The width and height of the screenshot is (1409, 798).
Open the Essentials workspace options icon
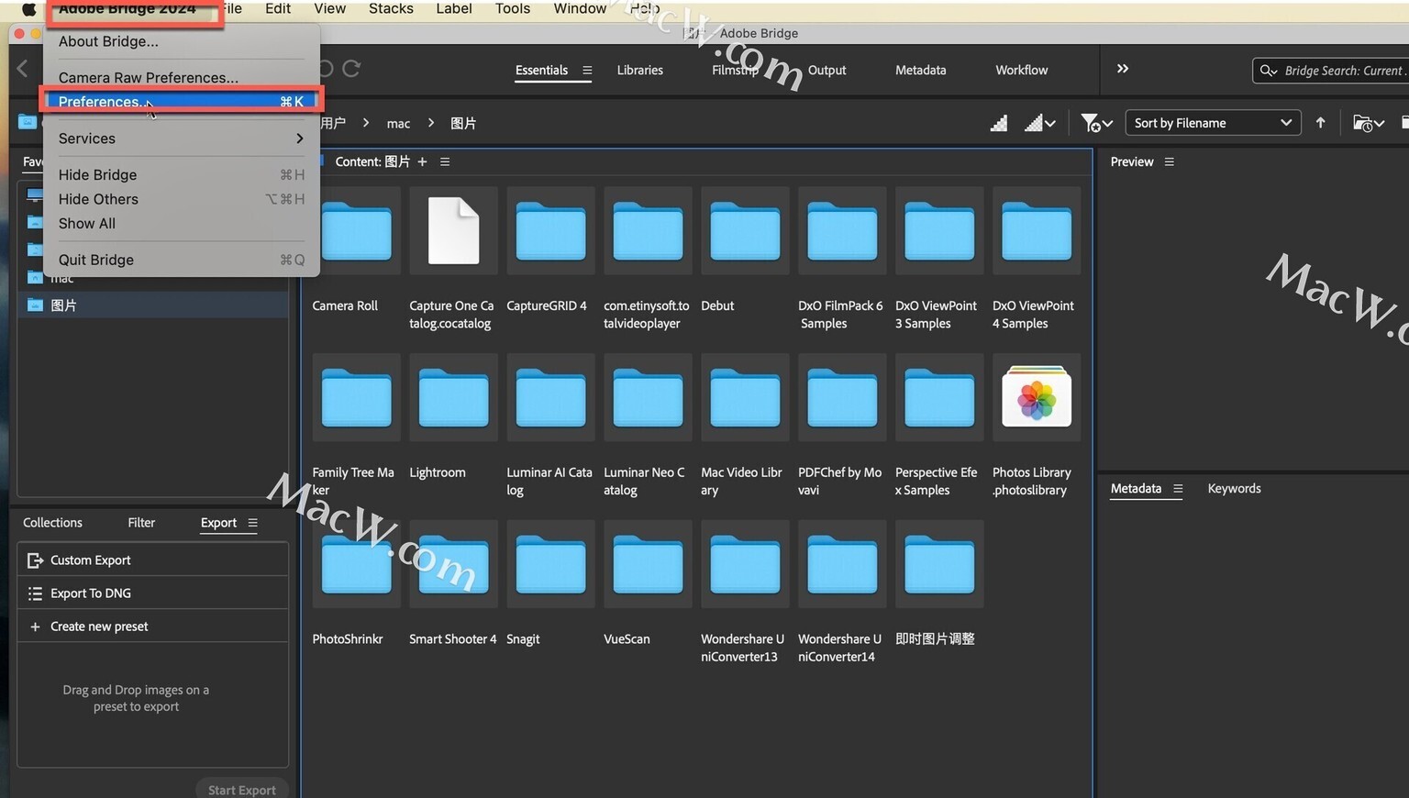(x=587, y=70)
